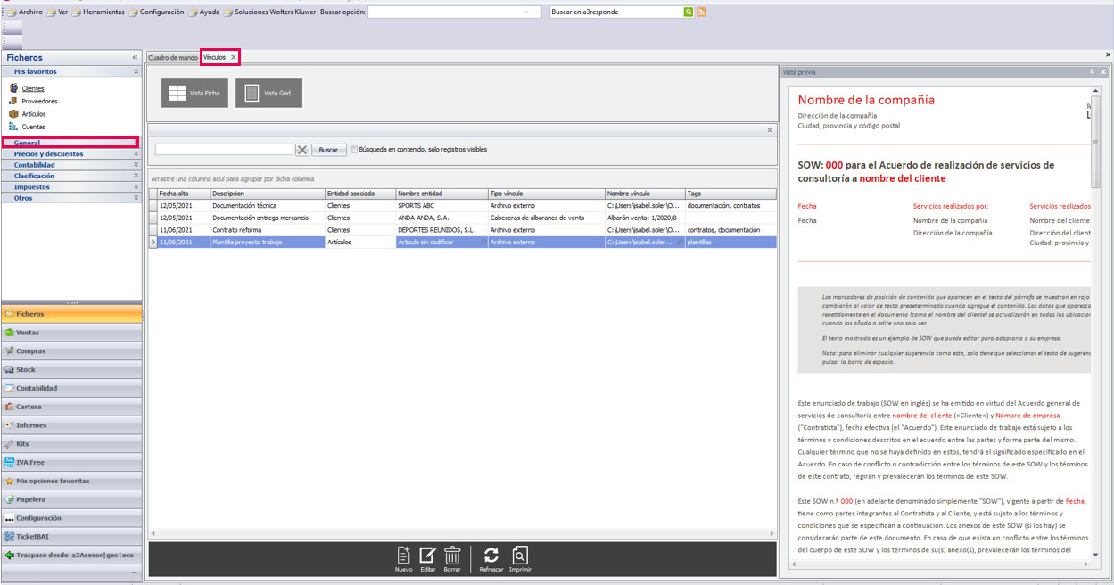Open the Configuración module in sidebar
The image size is (1114, 585).
71,518
